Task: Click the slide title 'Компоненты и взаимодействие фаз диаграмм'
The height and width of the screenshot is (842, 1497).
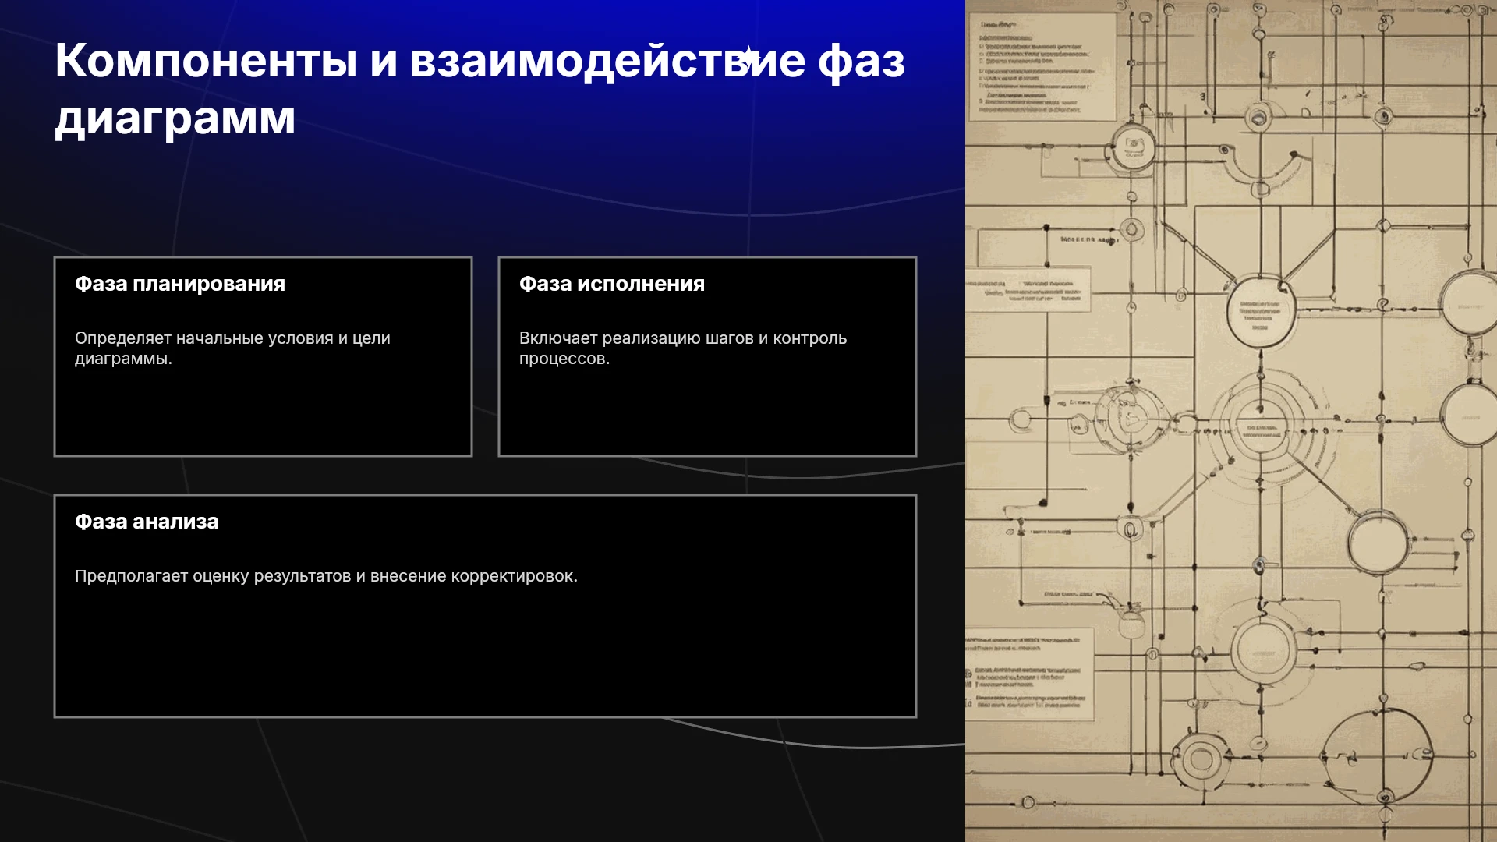Action: 480,89
